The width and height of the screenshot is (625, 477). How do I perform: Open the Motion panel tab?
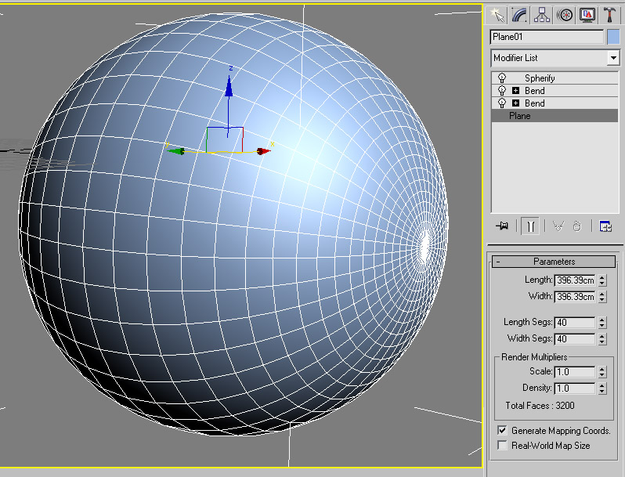point(564,15)
